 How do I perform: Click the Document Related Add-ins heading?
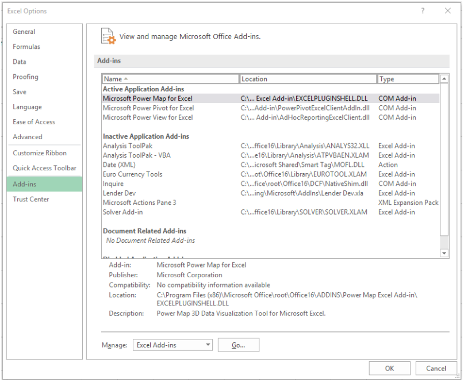pyautogui.click(x=145, y=231)
